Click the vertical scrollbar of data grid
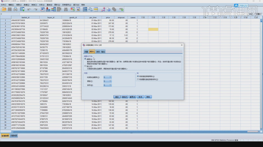This screenshot has width=263, height=147. pos(261,74)
